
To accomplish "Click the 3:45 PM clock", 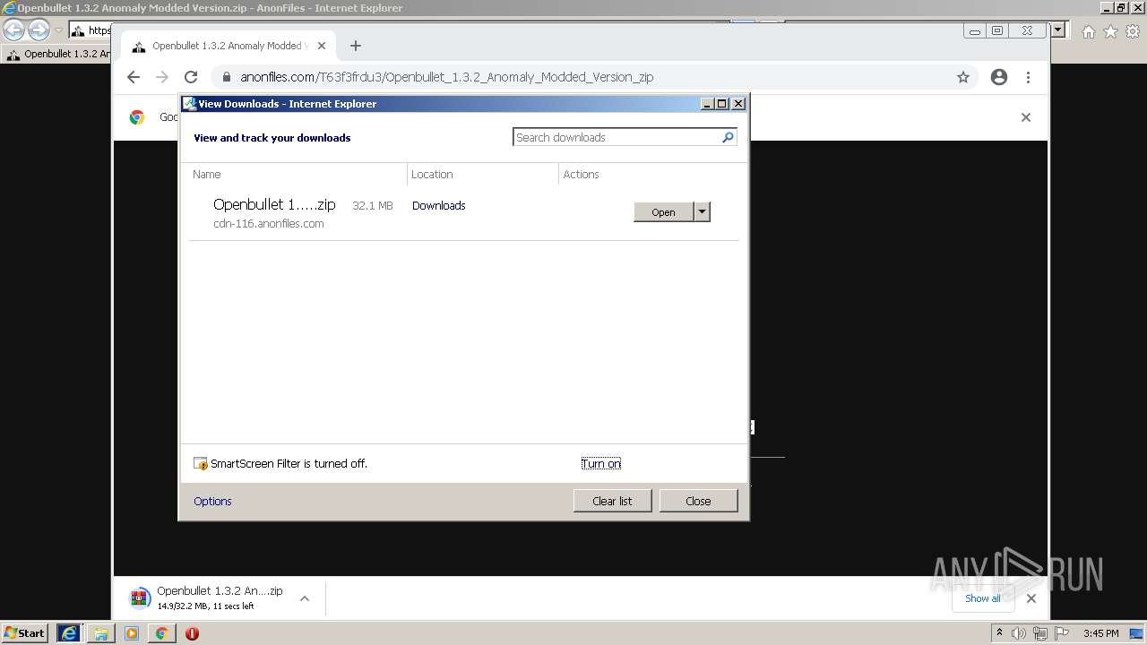I will pos(1101,633).
